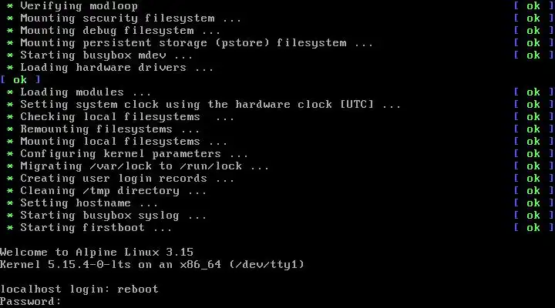The width and height of the screenshot is (555, 308).
Task: Click the "localhost login:" prompt label
Action: [55, 290]
